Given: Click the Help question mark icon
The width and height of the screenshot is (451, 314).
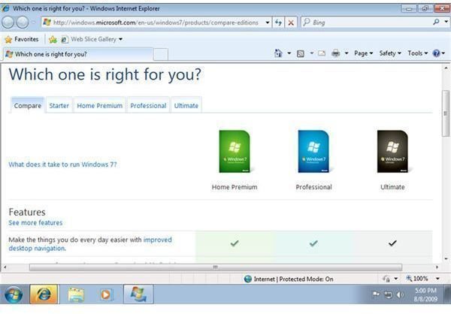Looking at the screenshot, I should click(436, 53).
